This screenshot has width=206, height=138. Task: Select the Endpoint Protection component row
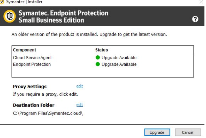coord(32,64)
